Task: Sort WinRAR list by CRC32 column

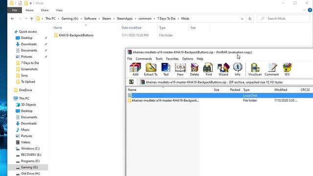Action: coord(305,90)
